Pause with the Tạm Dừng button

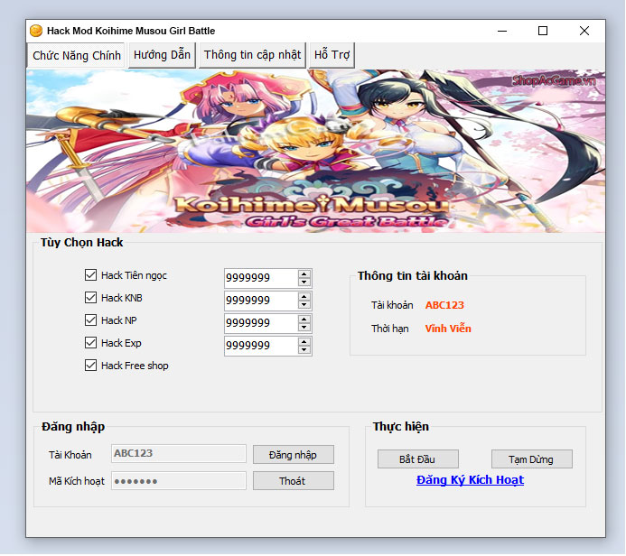532,459
